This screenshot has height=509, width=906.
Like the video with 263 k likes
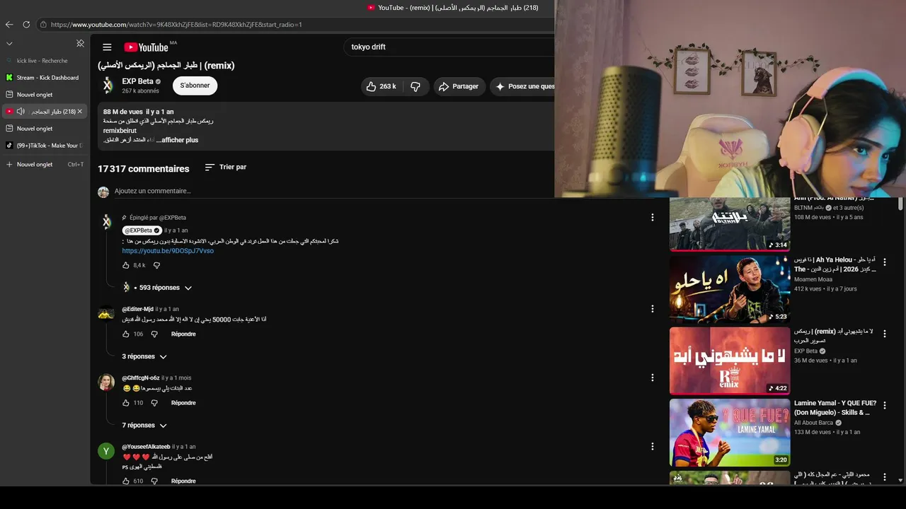tap(381, 86)
